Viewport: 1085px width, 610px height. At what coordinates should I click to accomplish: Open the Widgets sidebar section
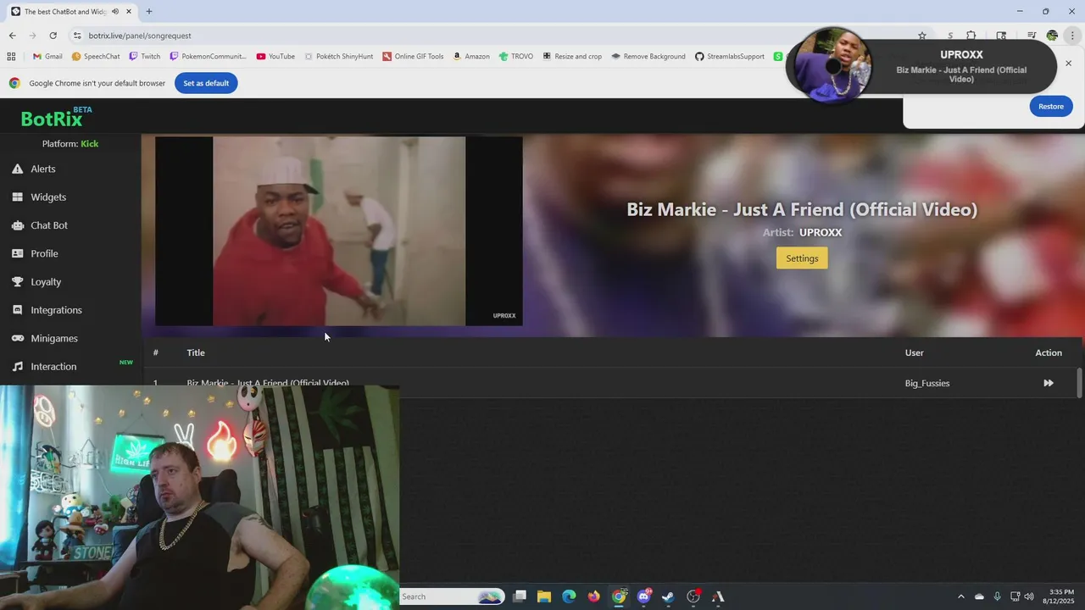[47, 197]
